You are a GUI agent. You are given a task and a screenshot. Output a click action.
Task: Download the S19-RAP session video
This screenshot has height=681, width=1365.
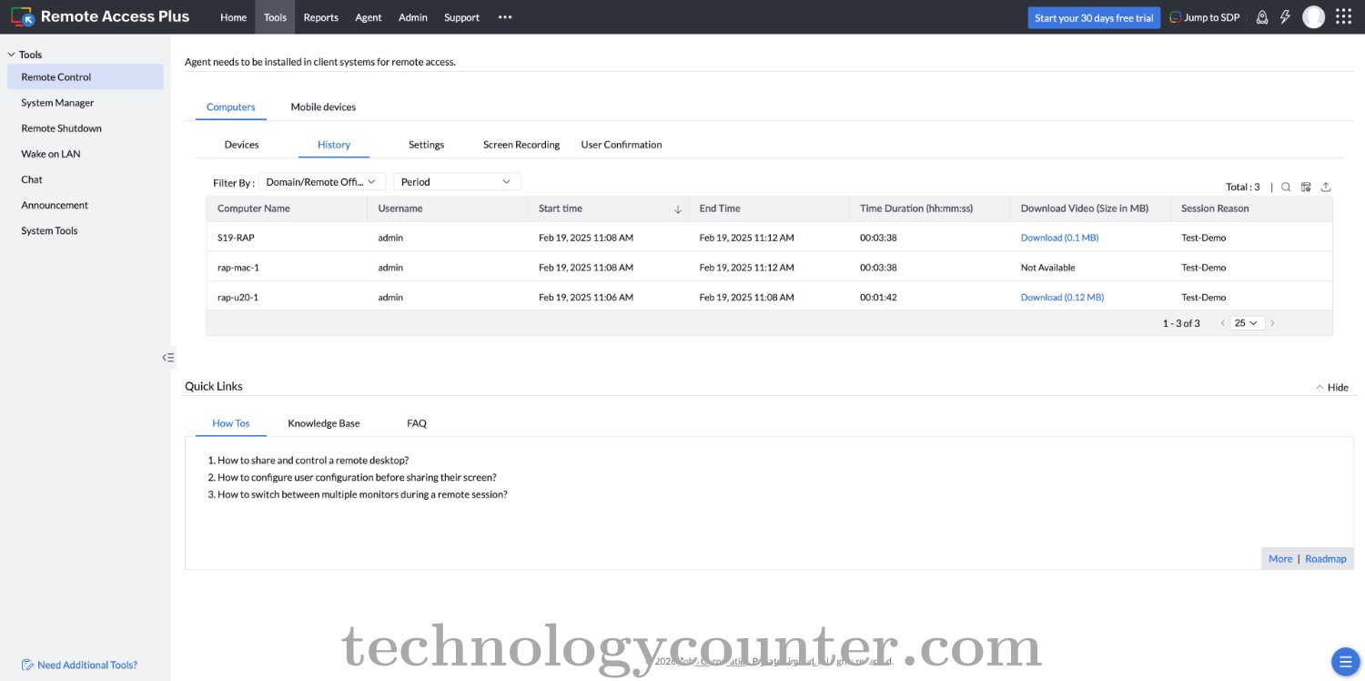tap(1059, 238)
